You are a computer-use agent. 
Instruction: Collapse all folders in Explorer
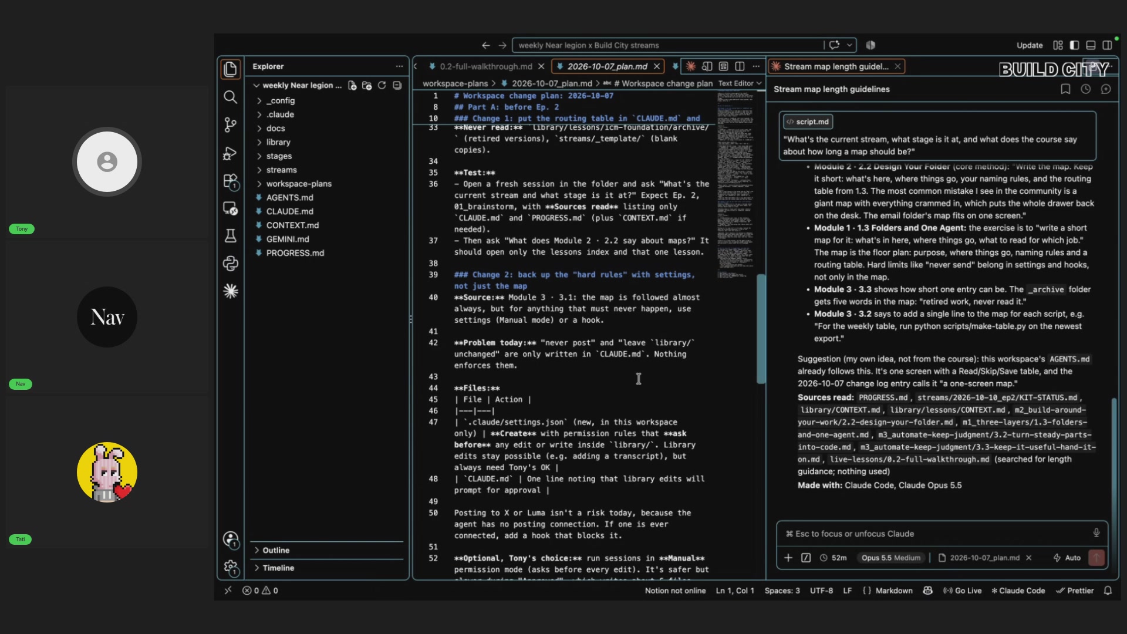397,86
